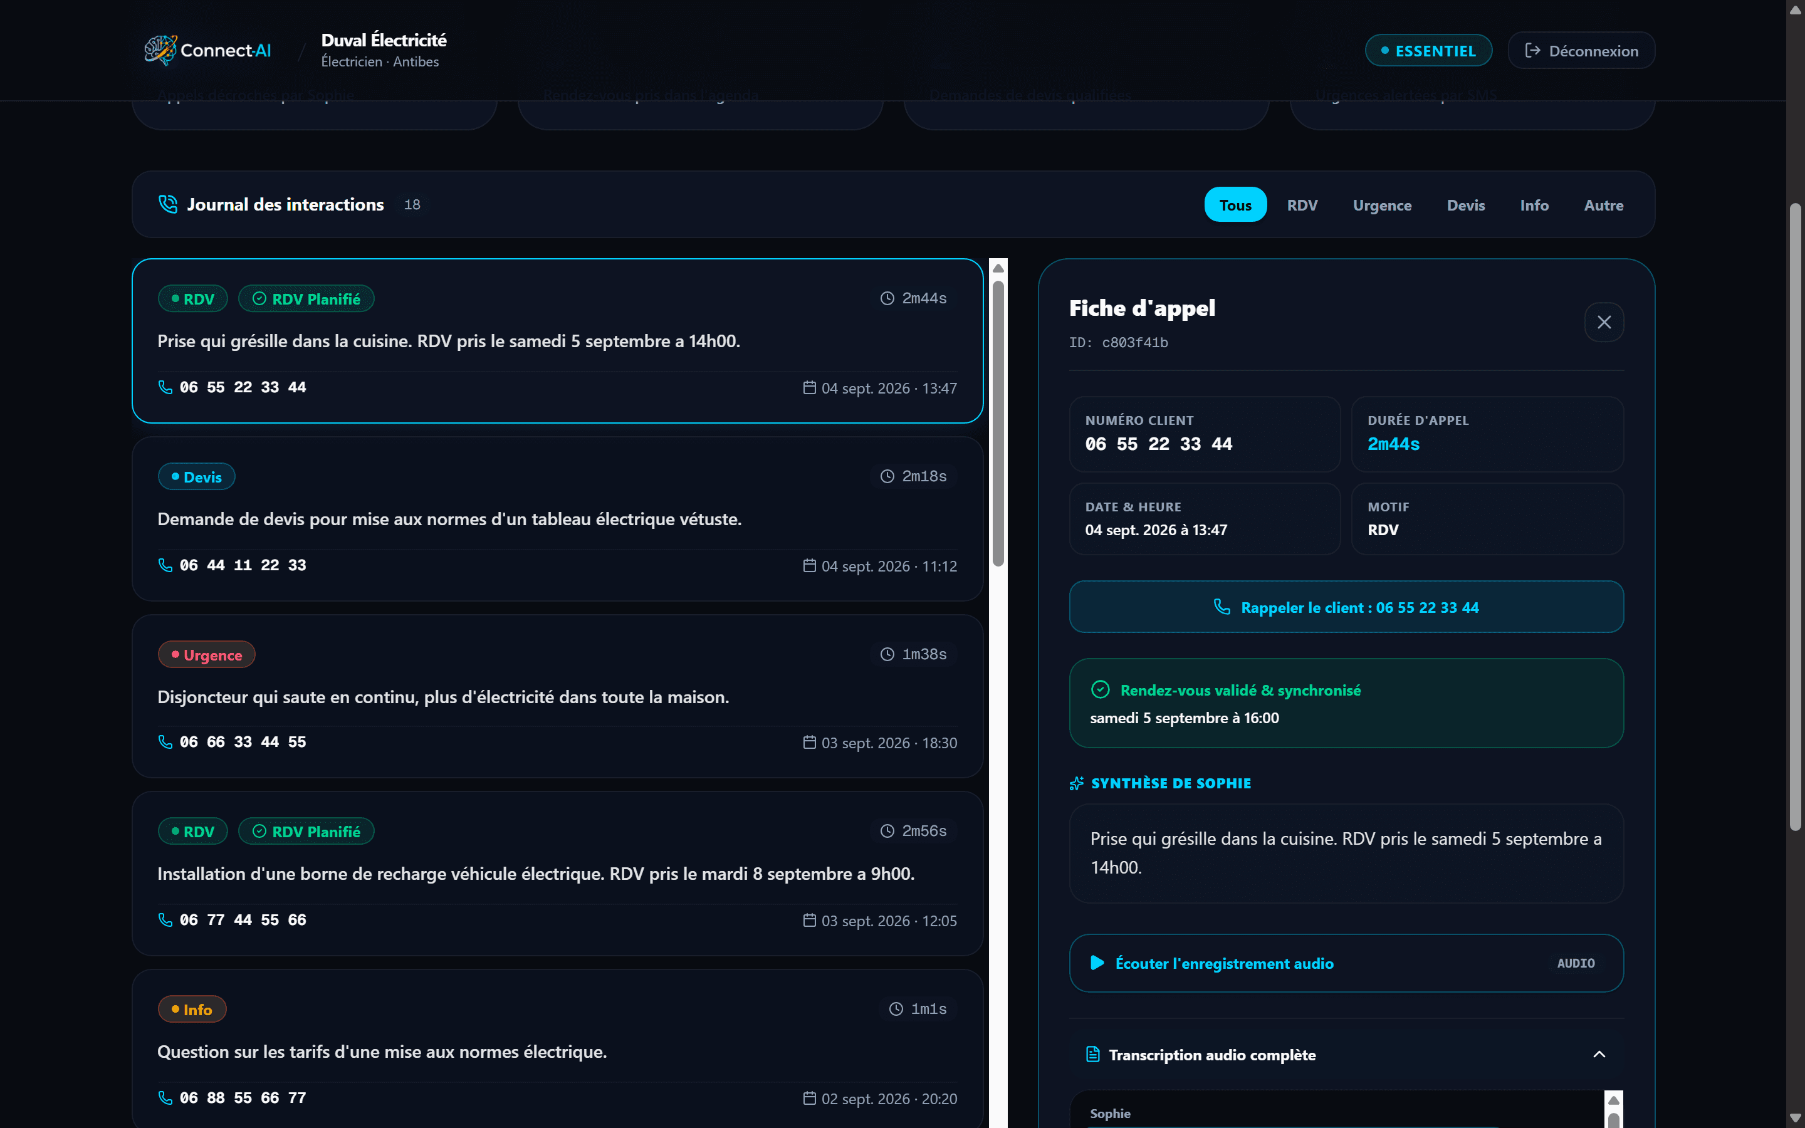Click the AUDIO badge on the recording button
The width and height of the screenshot is (1805, 1128).
coord(1575,963)
